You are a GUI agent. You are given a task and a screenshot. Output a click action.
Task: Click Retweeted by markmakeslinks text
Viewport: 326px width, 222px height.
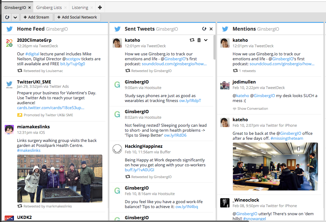(48, 206)
